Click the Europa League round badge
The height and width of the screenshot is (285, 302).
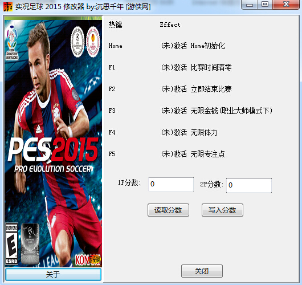(x=93, y=42)
